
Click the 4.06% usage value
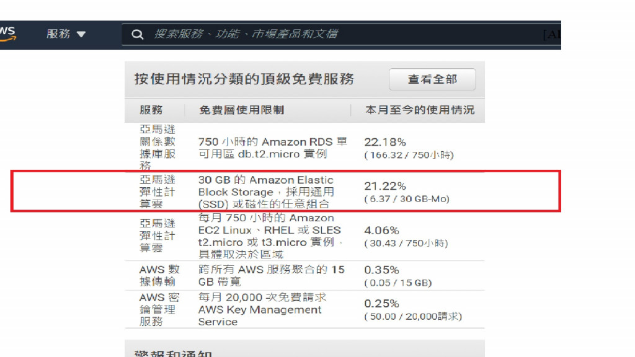point(381,231)
